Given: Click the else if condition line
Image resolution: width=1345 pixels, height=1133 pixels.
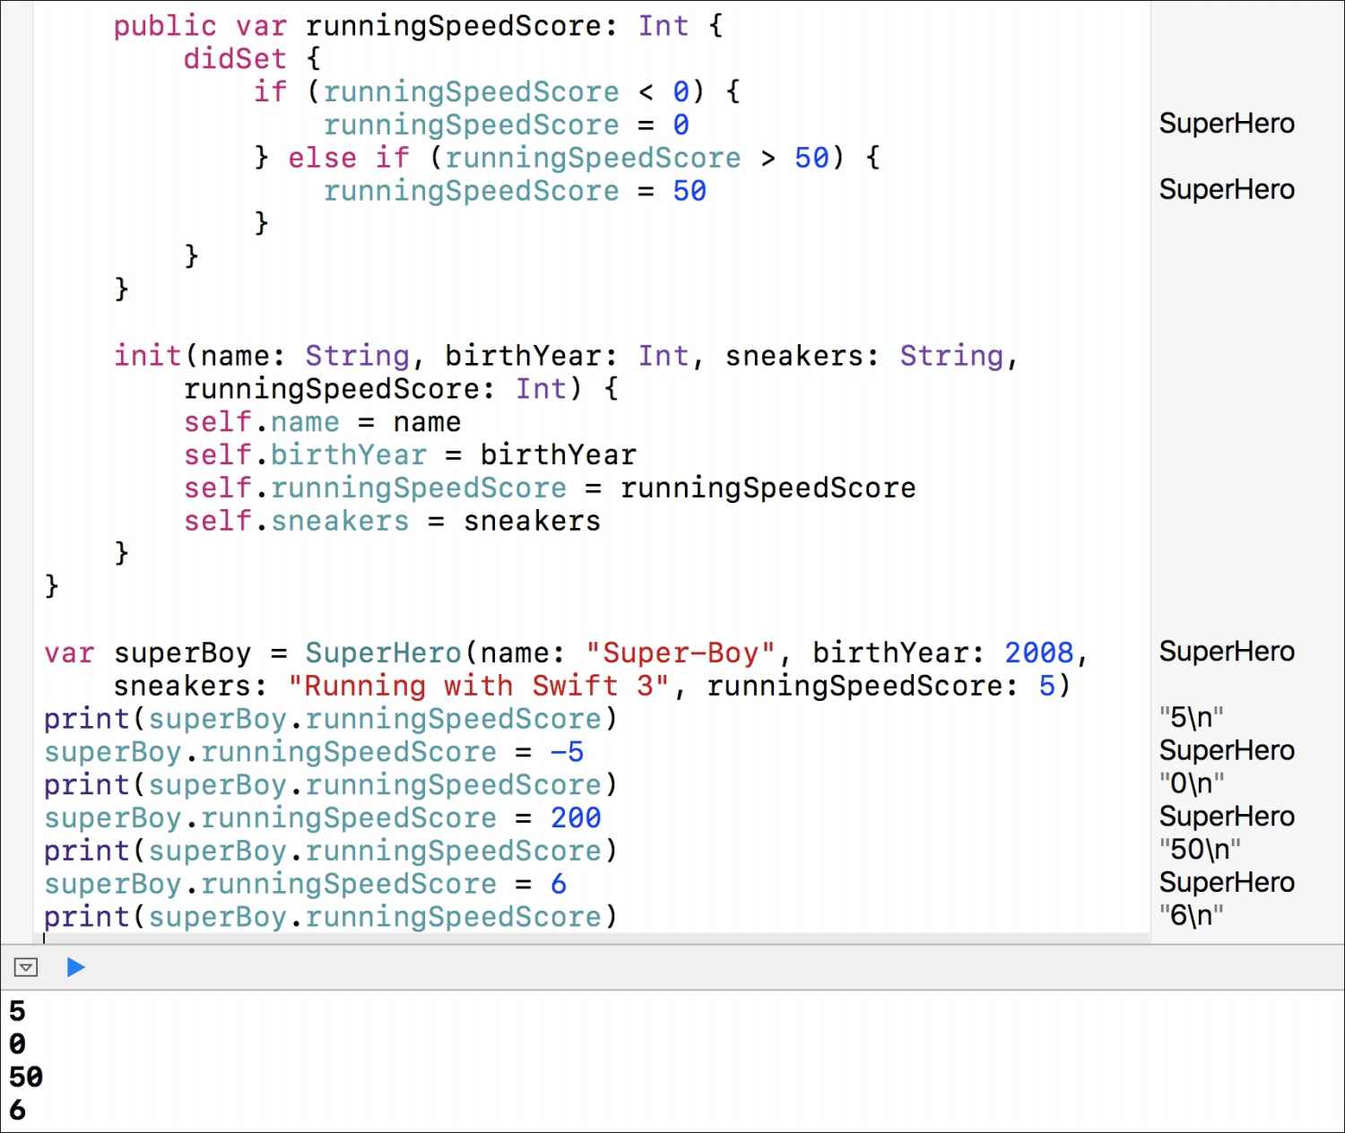Looking at the screenshot, I should (568, 158).
